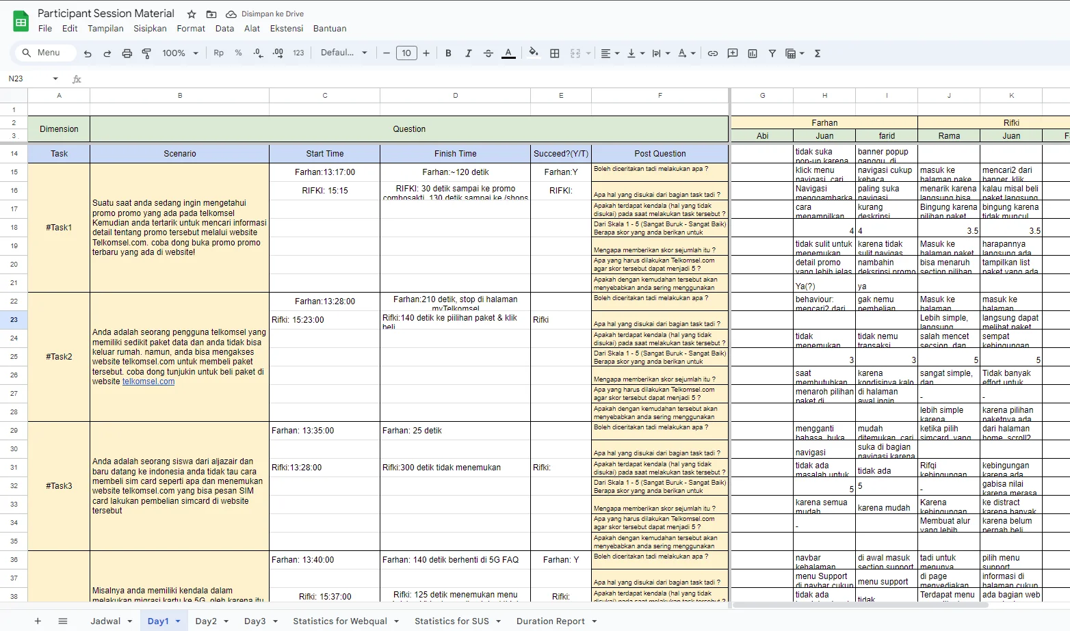Image resolution: width=1070 pixels, height=631 pixels.
Task: Open the text color picker
Action: click(x=508, y=53)
